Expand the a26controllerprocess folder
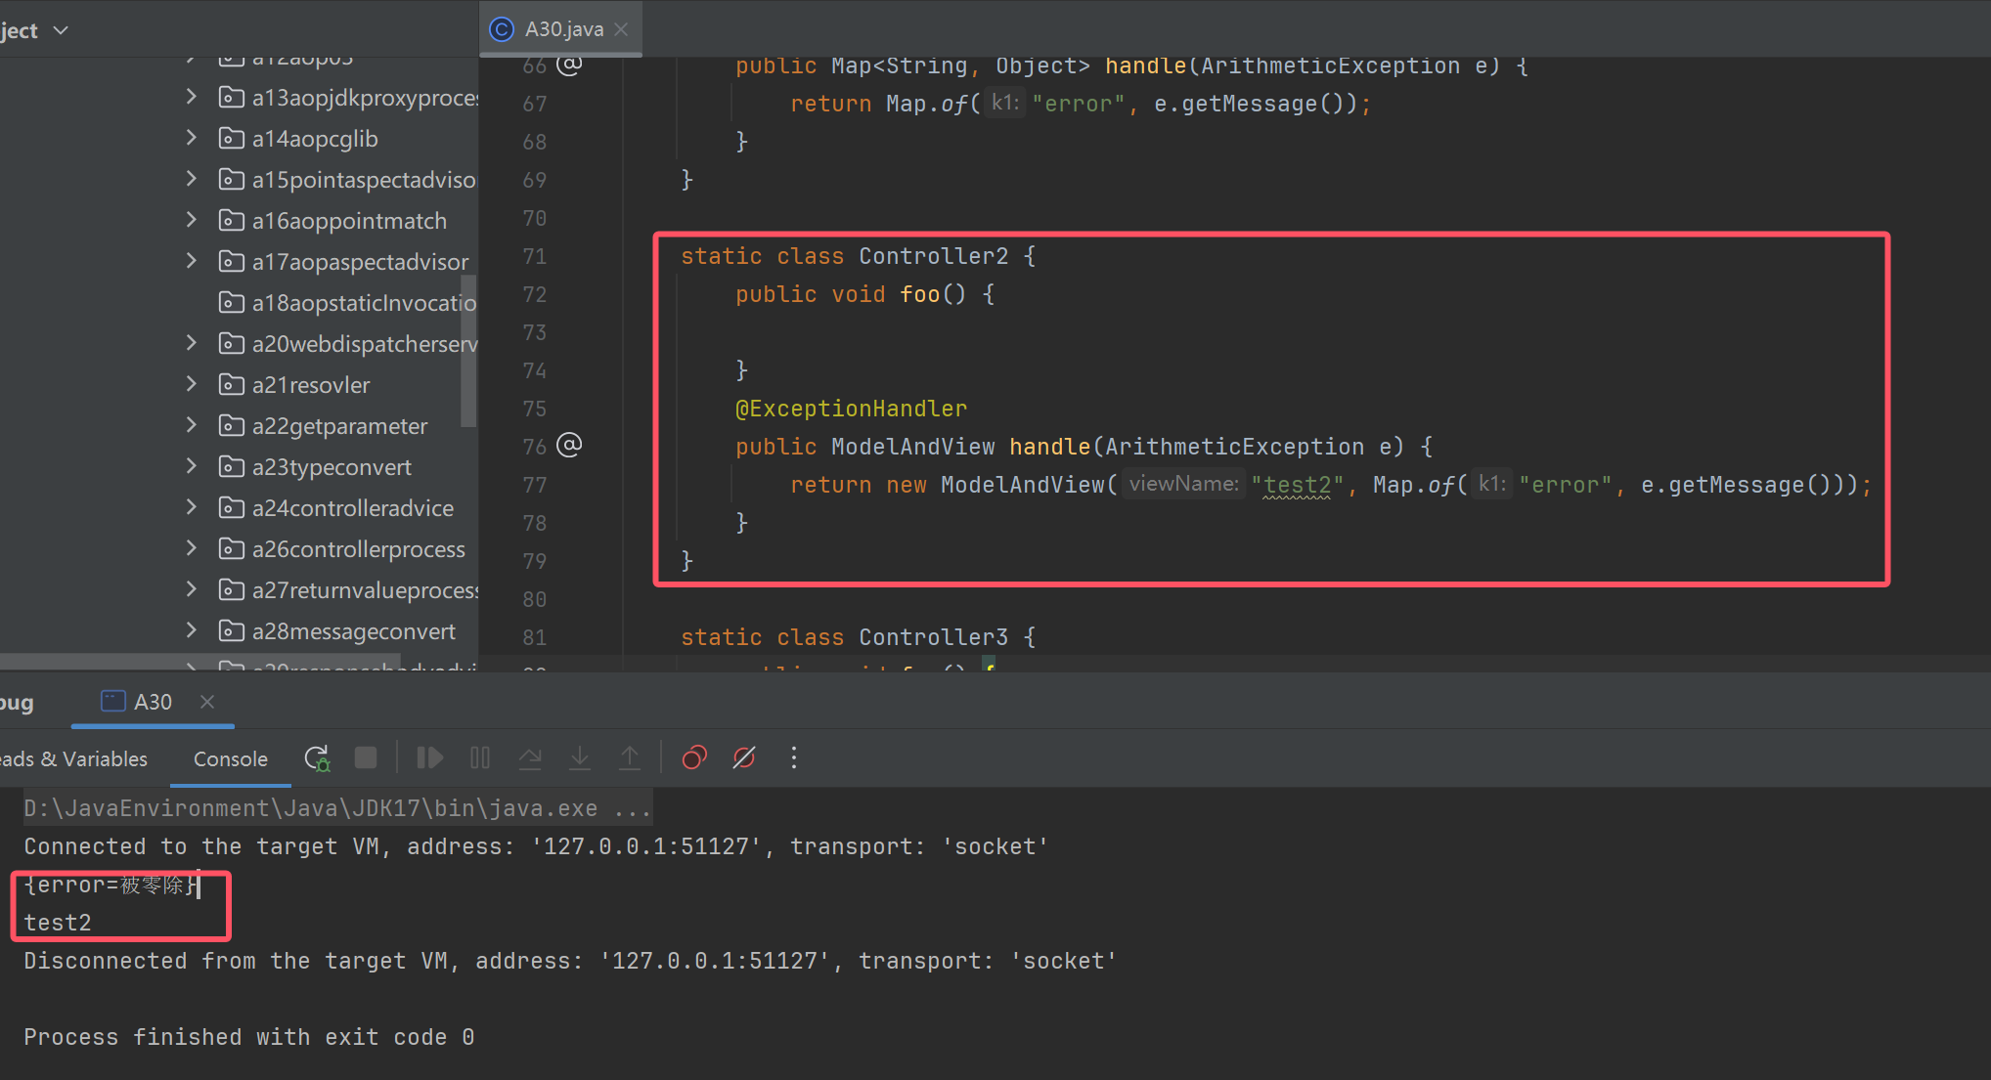 coord(192,548)
